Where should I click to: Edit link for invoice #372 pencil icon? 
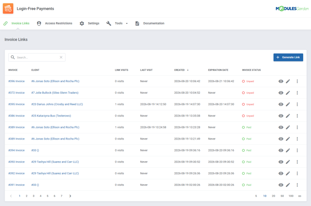288,93
